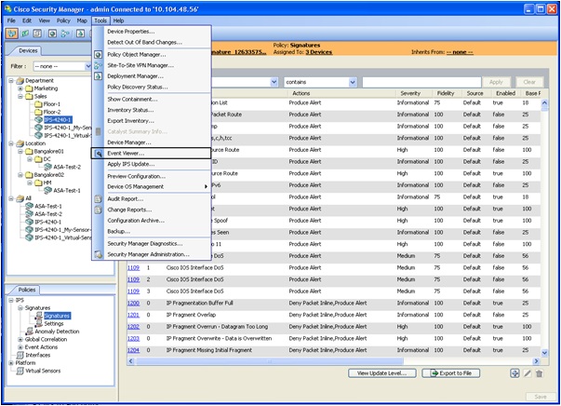Select ASA-Test-1 under the All group

click(x=48, y=206)
